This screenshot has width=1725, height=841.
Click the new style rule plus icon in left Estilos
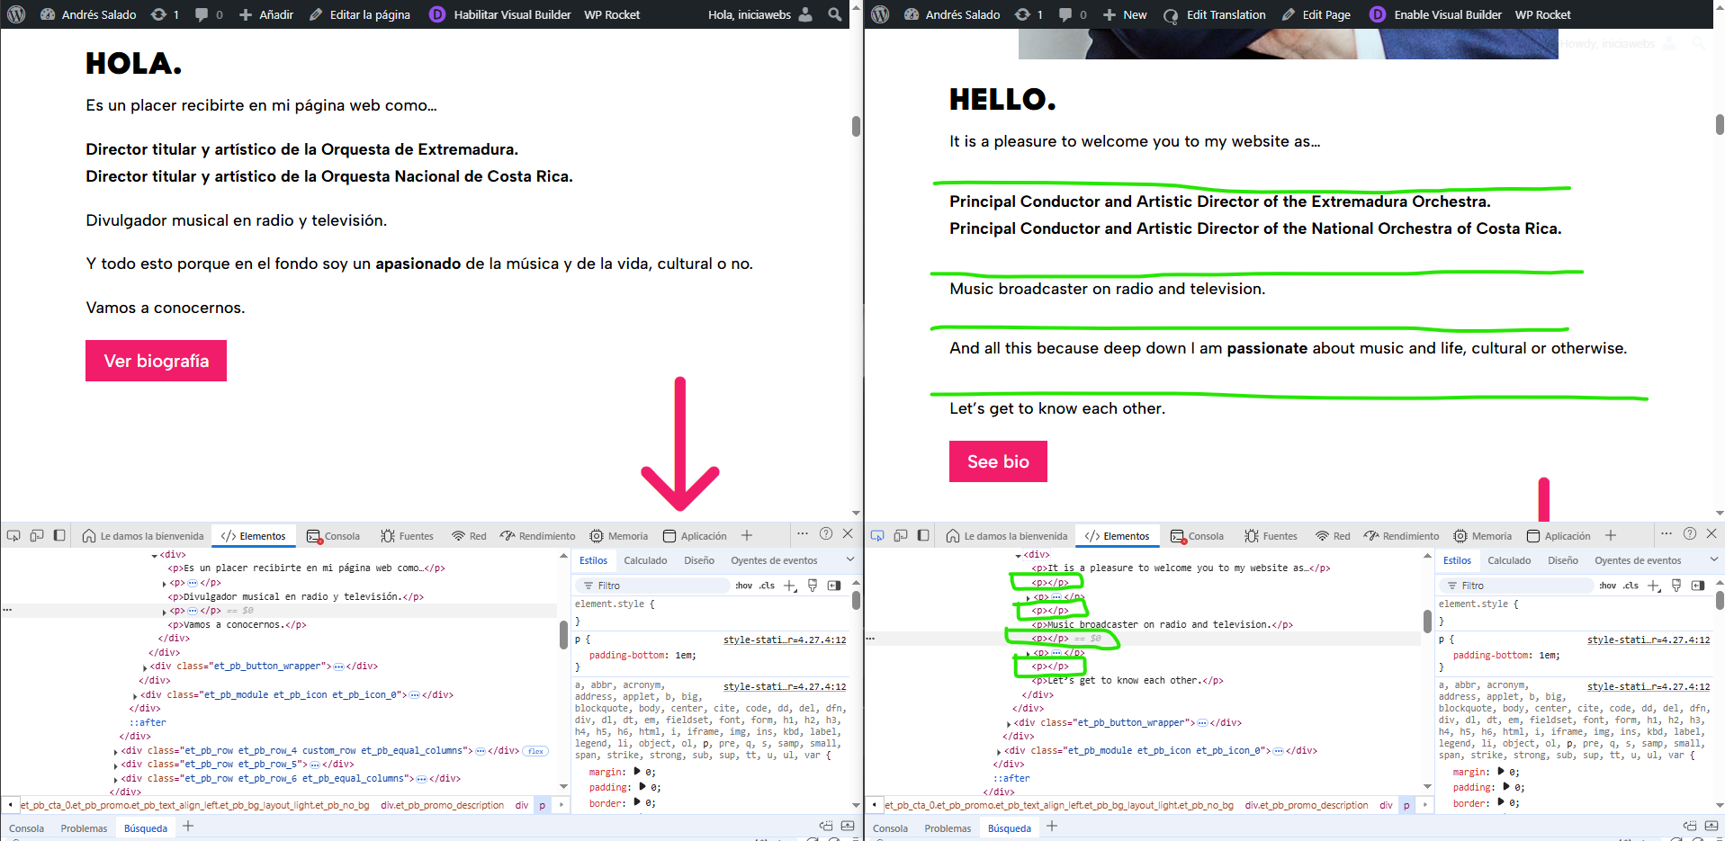pyautogui.click(x=790, y=586)
